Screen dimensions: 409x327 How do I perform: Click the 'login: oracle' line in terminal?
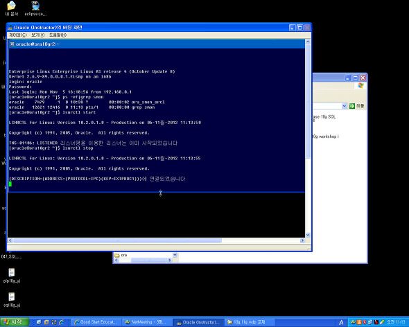point(25,82)
